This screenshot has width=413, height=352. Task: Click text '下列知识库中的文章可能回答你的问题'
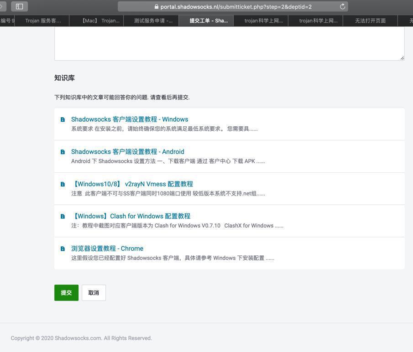101,97
